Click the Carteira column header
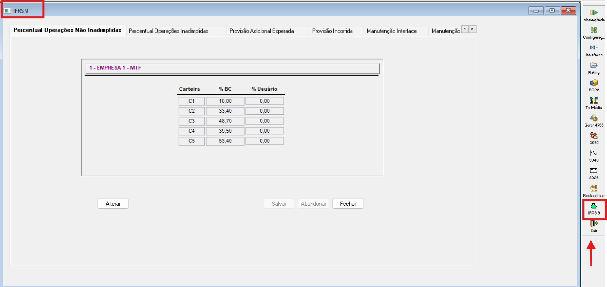The image size is (607, 287). point(189,89)
